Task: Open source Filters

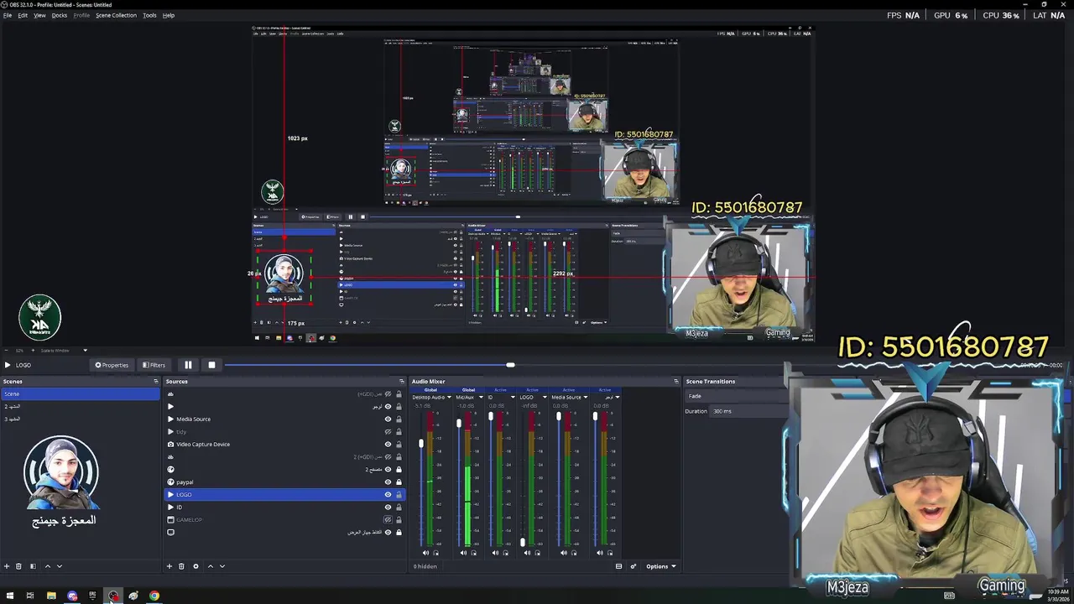Action: [x=154, y=365]
